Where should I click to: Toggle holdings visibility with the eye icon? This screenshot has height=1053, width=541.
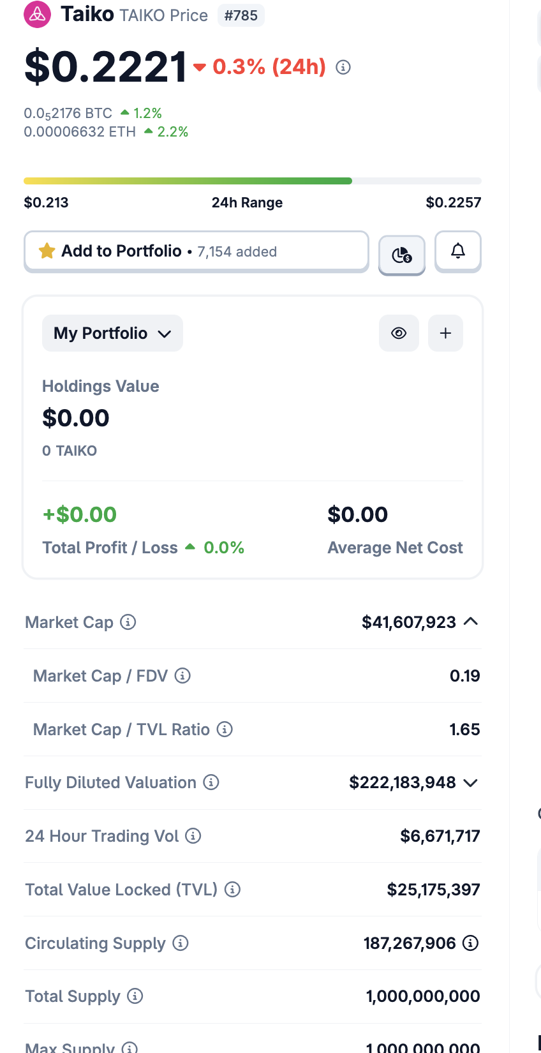399,333
